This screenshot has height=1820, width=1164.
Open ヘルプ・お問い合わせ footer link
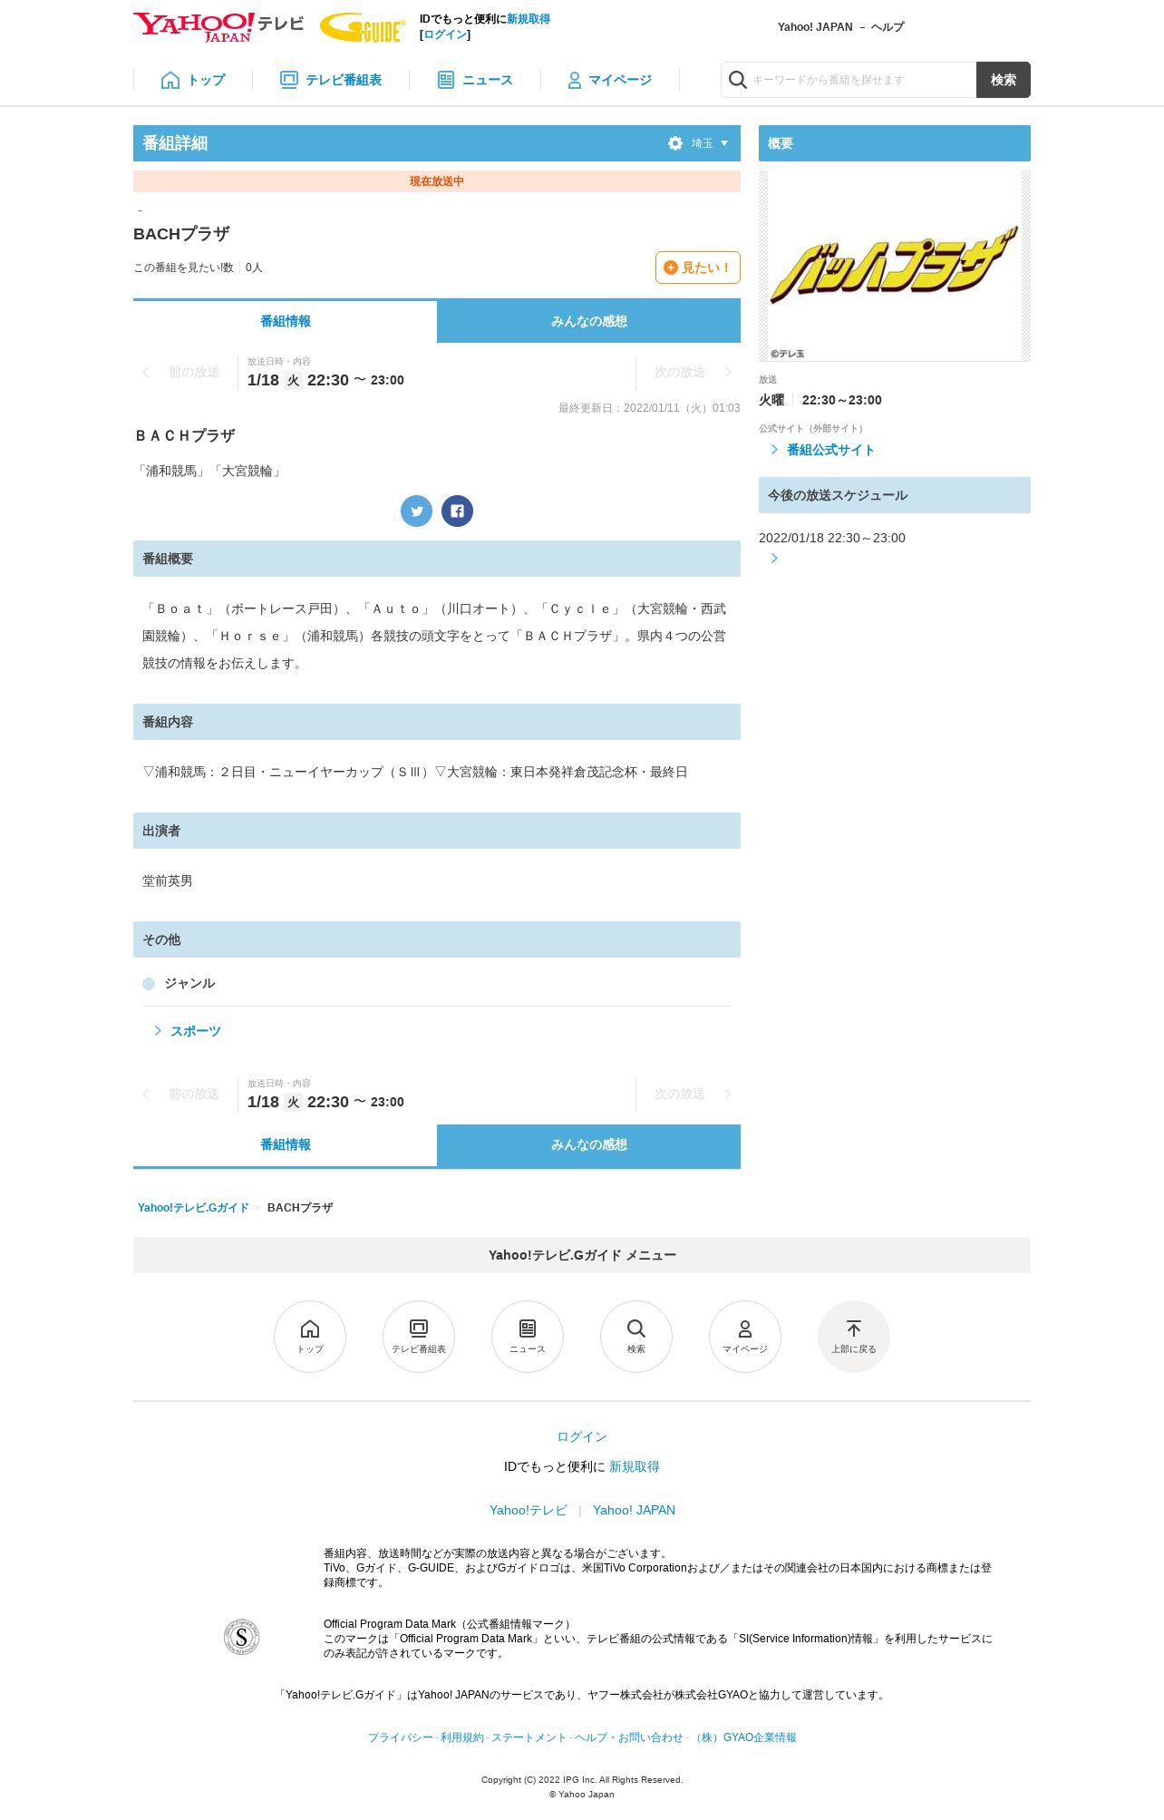point(629,1737)
